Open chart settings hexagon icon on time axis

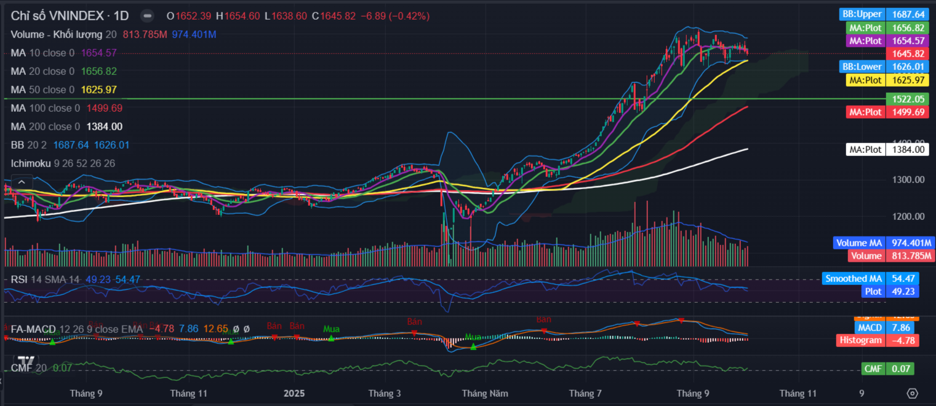tap(912, 393)
